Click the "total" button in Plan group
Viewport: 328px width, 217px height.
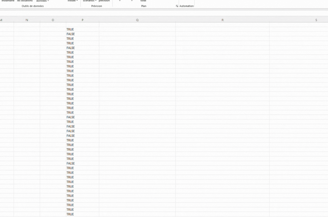coord(143,1)
